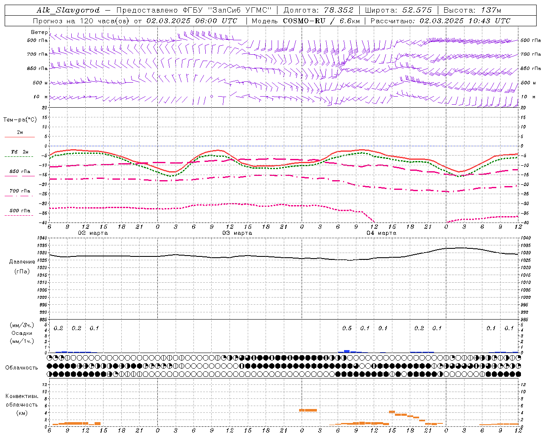Click the 0.5 precipitation value
The height and width of the screenshot is (434, 543).
[x=347, y=328]
